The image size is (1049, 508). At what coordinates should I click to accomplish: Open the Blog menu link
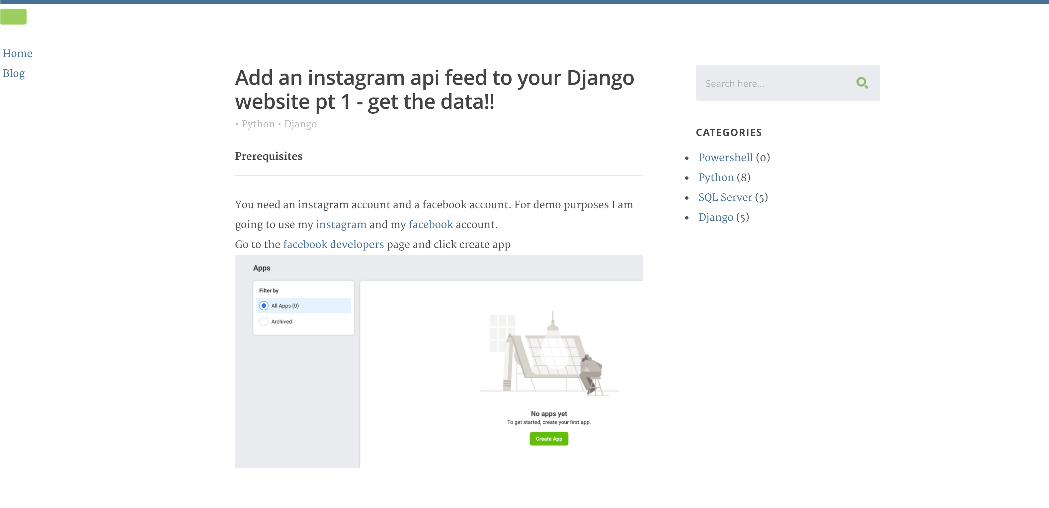coord(14,73)
